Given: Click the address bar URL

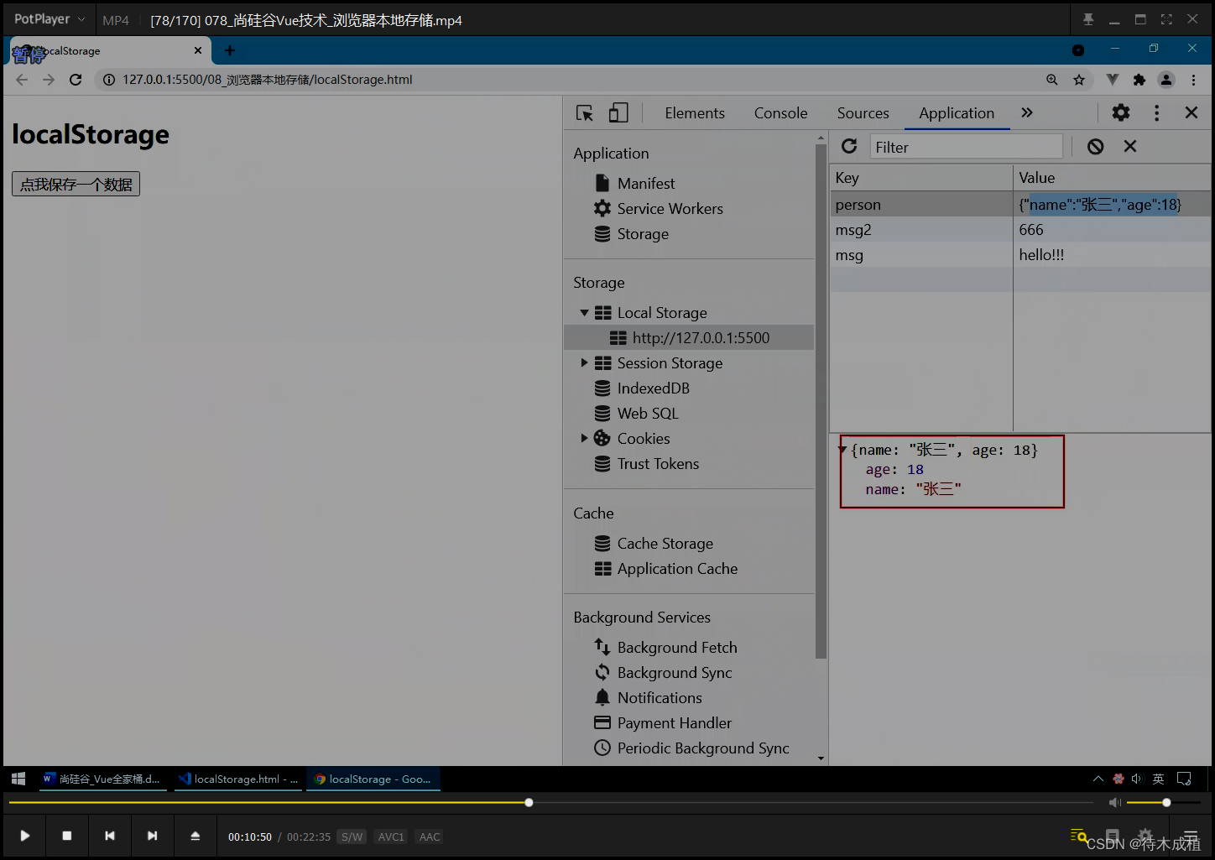Looking at the screenshot, I should [x=268, y=80].
